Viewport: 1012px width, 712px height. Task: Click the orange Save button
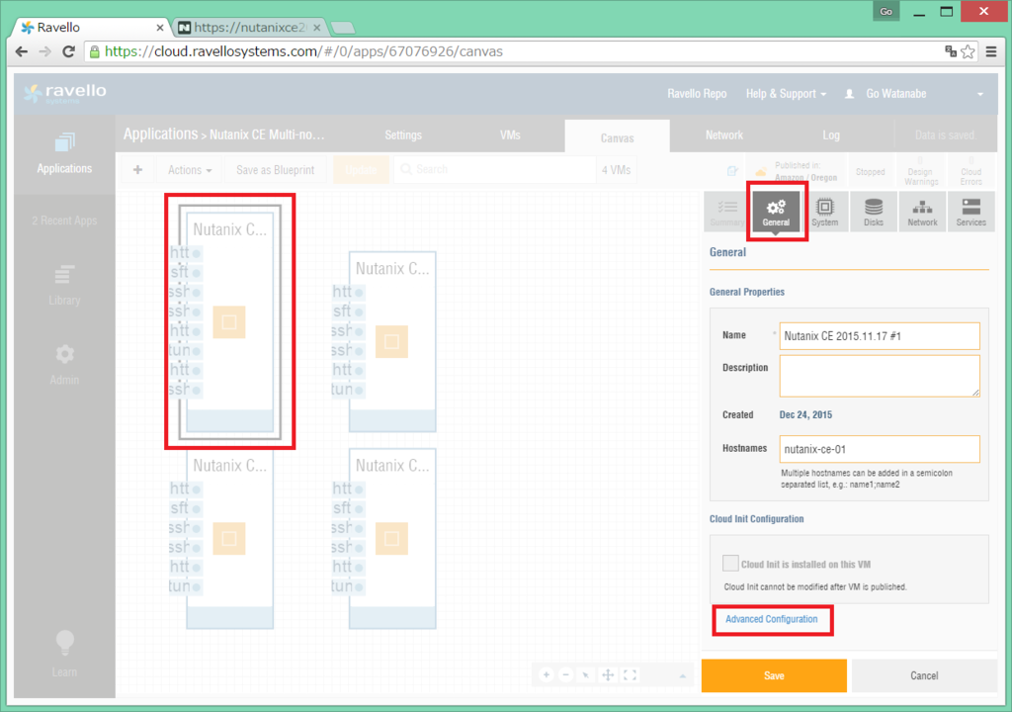pos(774,675)
